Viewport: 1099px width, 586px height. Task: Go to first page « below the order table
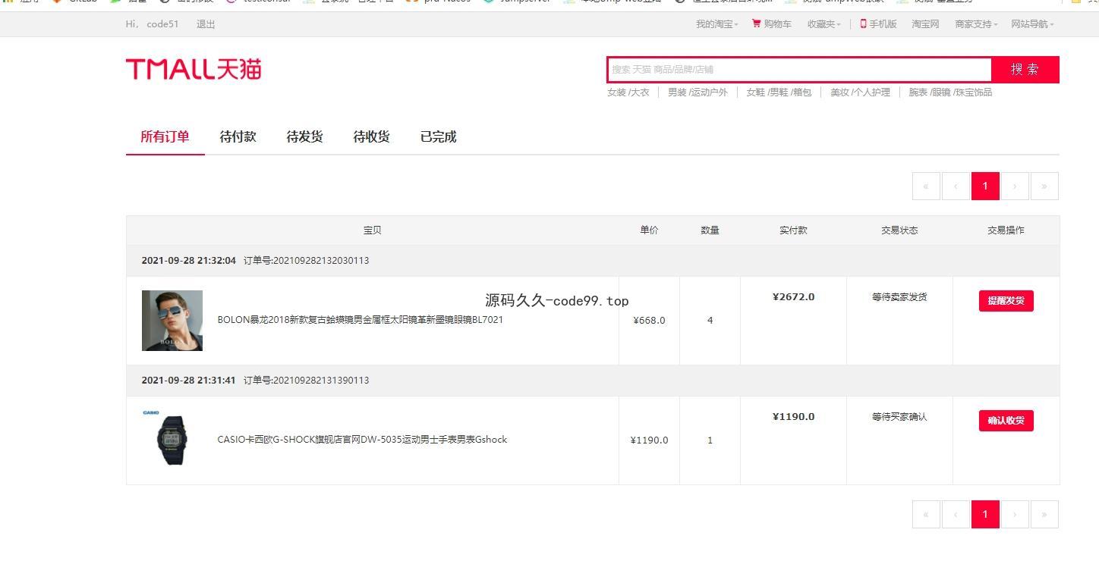tap(926, 514)
